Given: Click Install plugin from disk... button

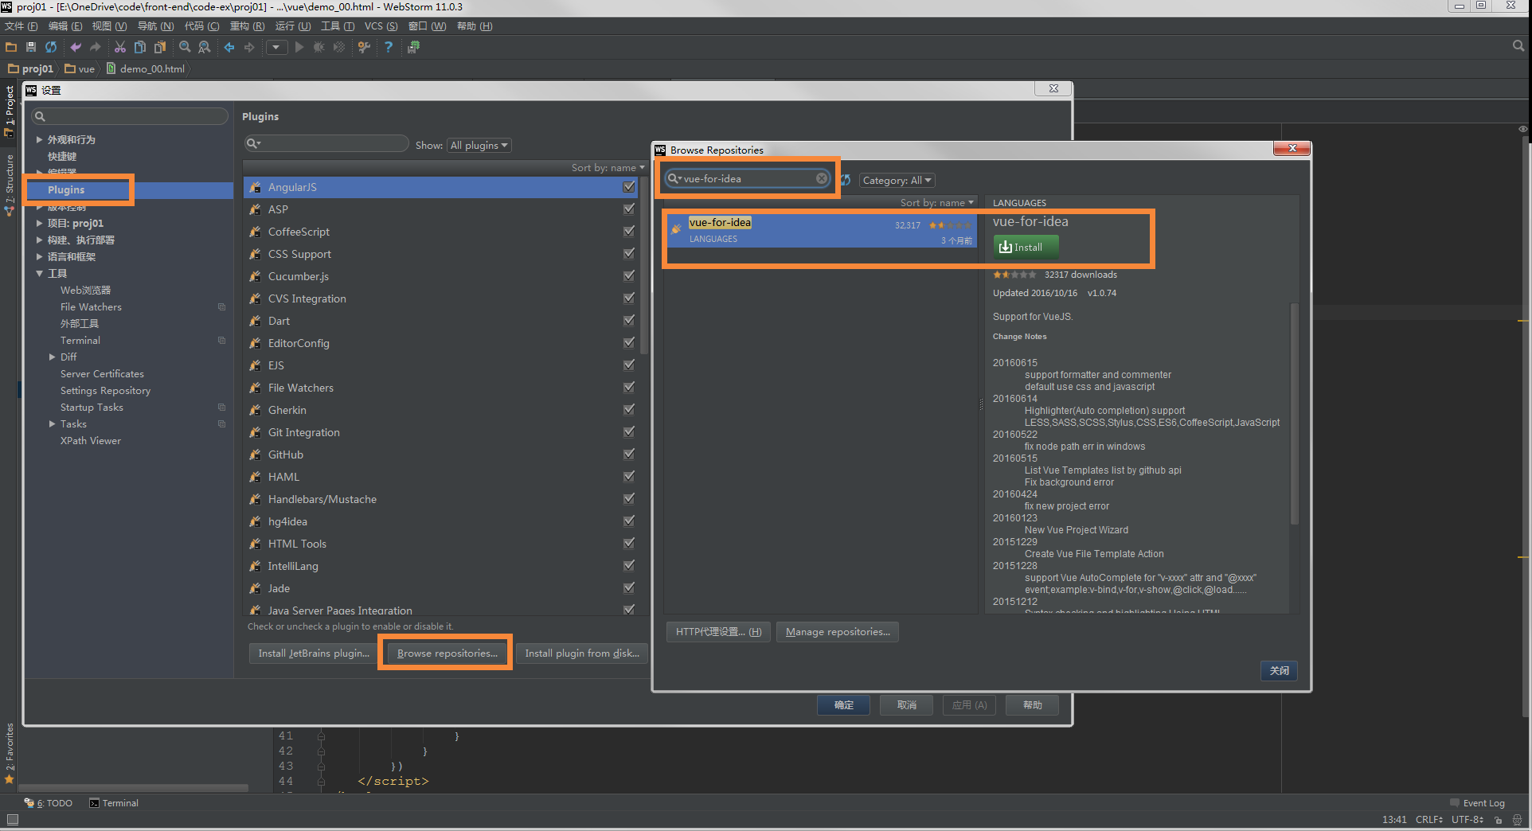Looking at the screenshot, I should (x=582, y=653).
